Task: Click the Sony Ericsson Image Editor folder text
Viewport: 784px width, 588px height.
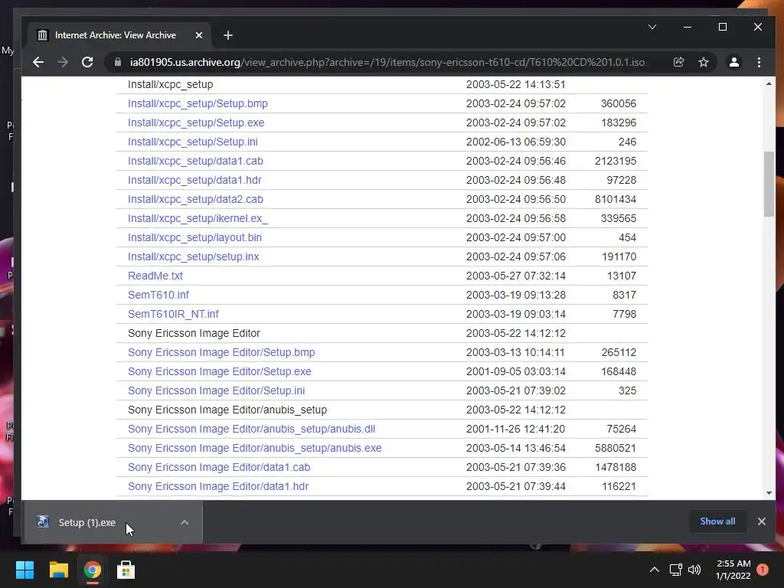Action: [194, 333]
